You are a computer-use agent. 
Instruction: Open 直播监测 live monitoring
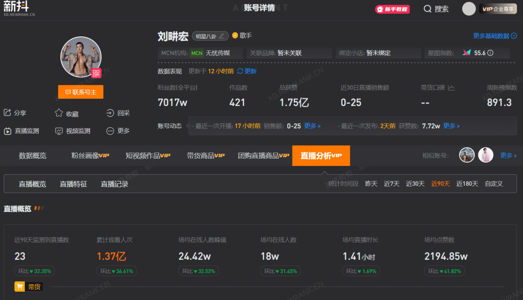tap(21, 131)
